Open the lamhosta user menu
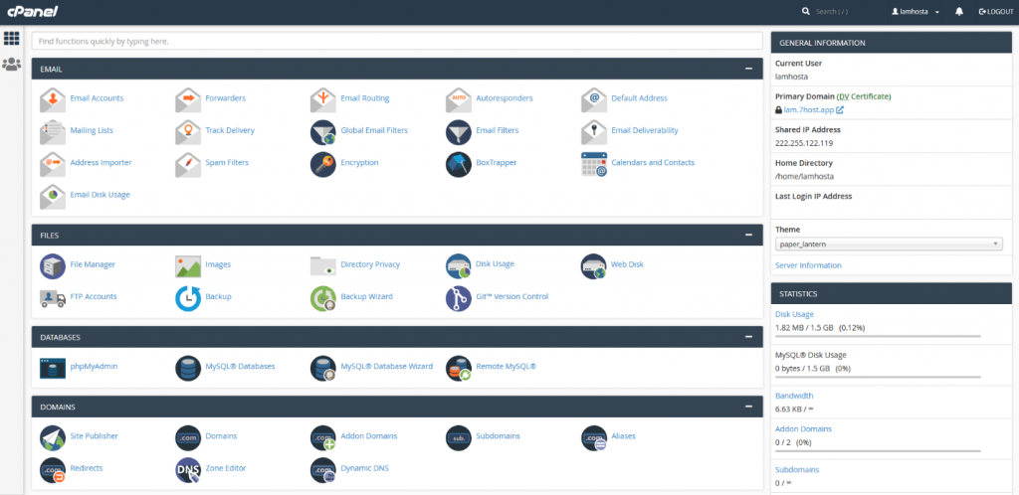Viewport: 1019px width, 495px height. (916, 12)
